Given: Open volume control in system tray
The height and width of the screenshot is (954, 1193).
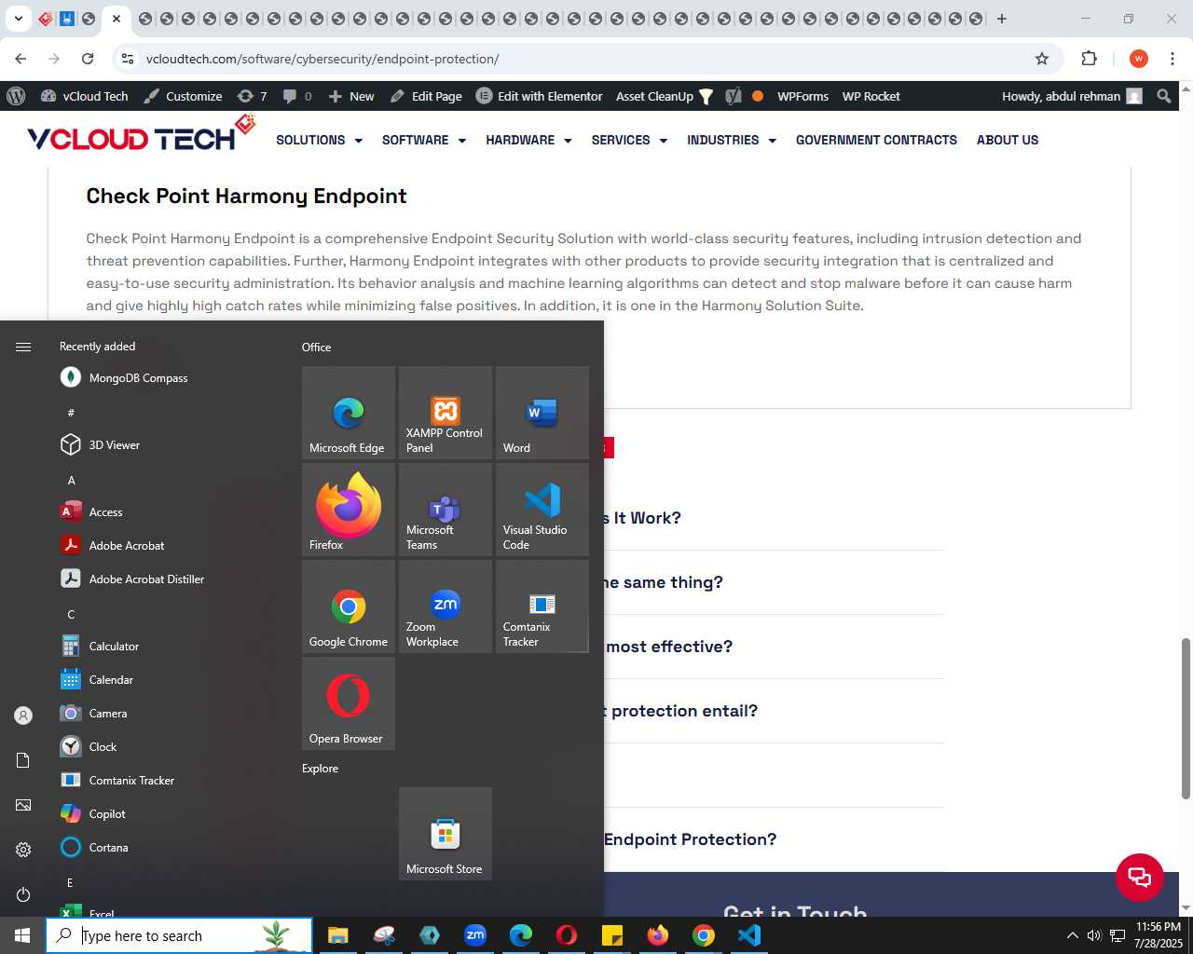Looking at the screenshot, I should click(x=1094, y=935).
